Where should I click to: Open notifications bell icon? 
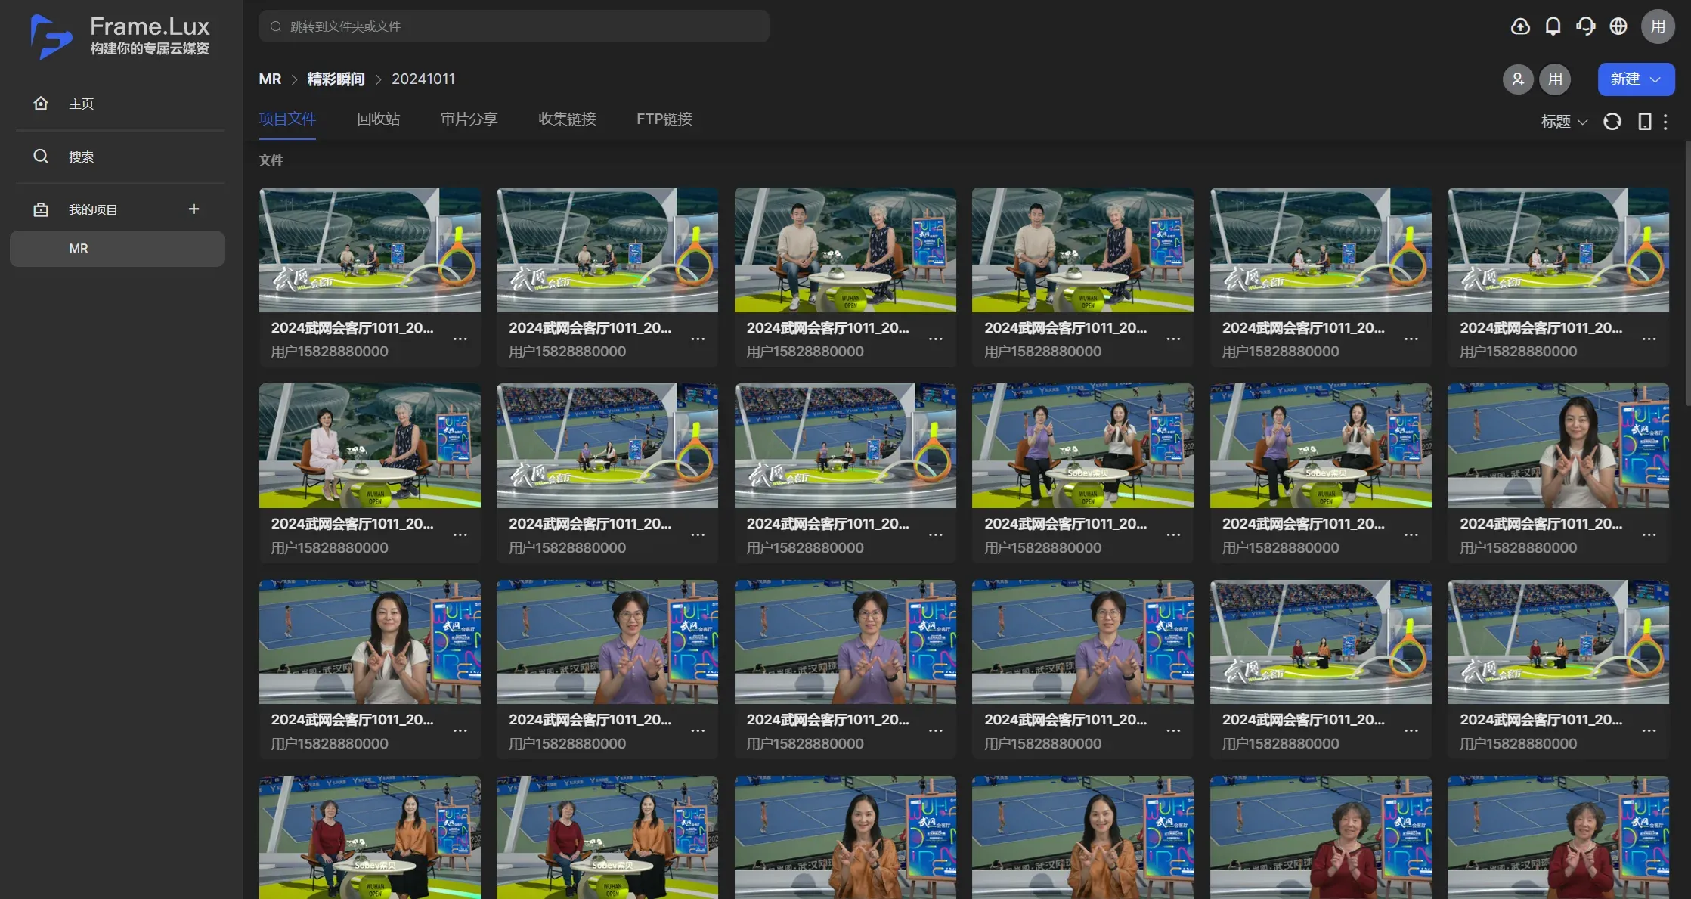coord(1553,26)
